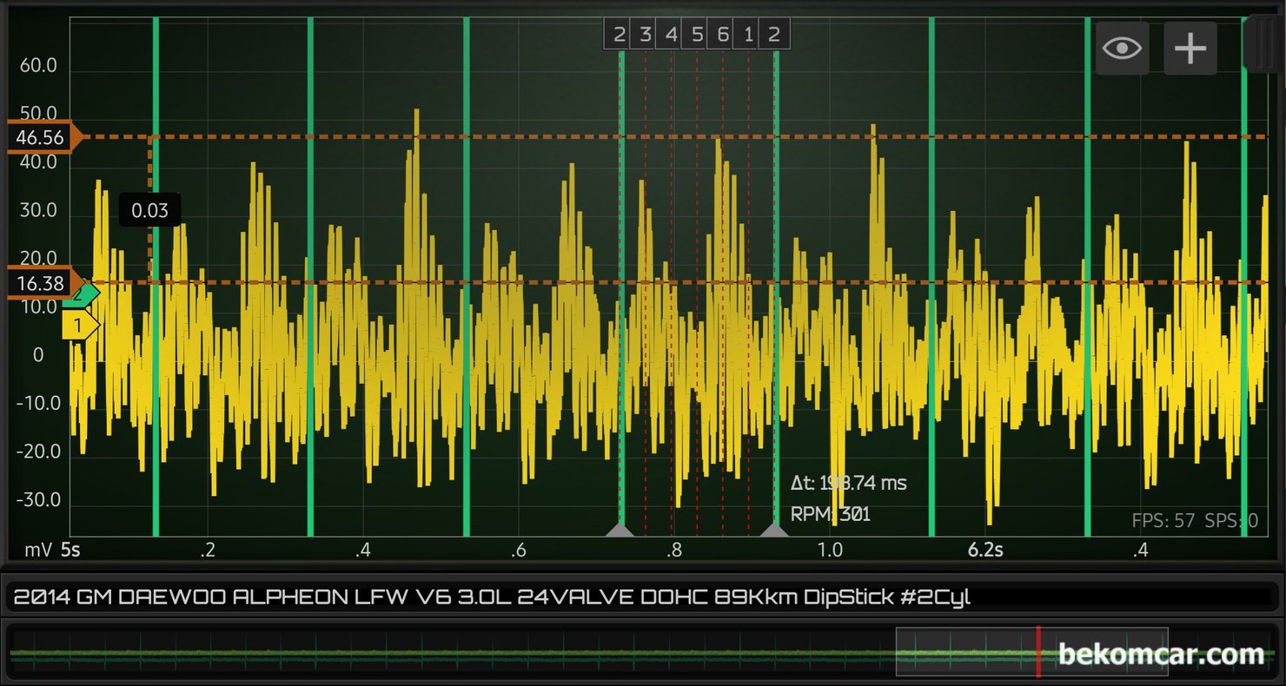
Task: Click the left gray triangle time cursor
Action: point(620,530)
